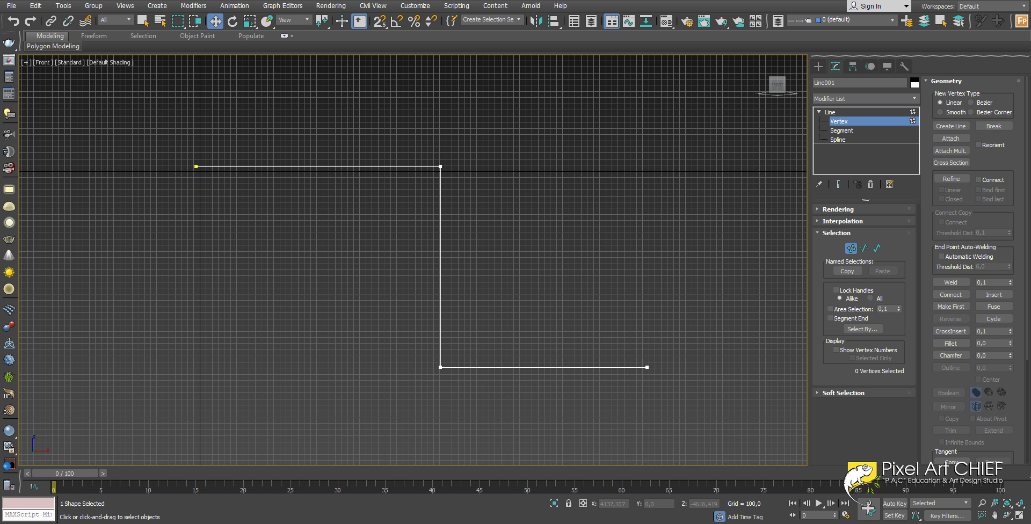Select the Vertex sub-object selection icon
Screen dimensions: 1031x524
pos(851,248)
